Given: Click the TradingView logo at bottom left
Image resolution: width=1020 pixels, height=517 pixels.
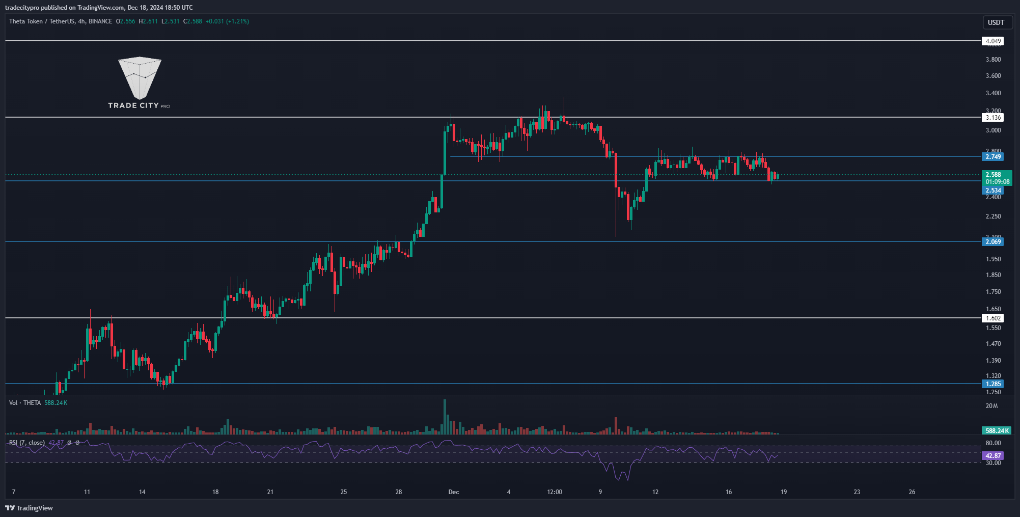Looking at the screenshot, I should tap(29, 508).
